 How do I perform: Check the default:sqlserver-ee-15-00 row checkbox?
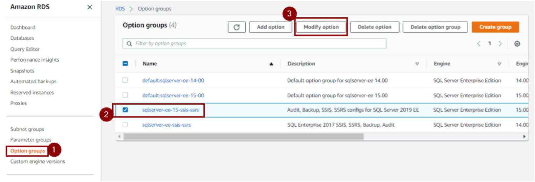(125, 95)
